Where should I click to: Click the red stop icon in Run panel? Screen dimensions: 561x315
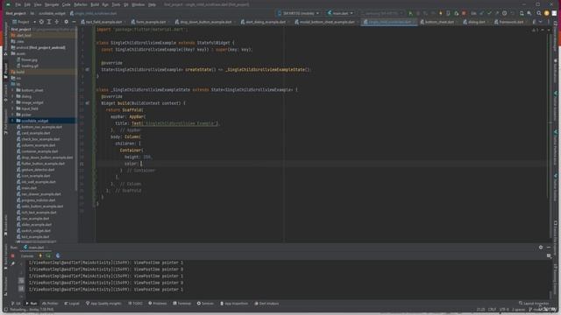pos(12,255)
